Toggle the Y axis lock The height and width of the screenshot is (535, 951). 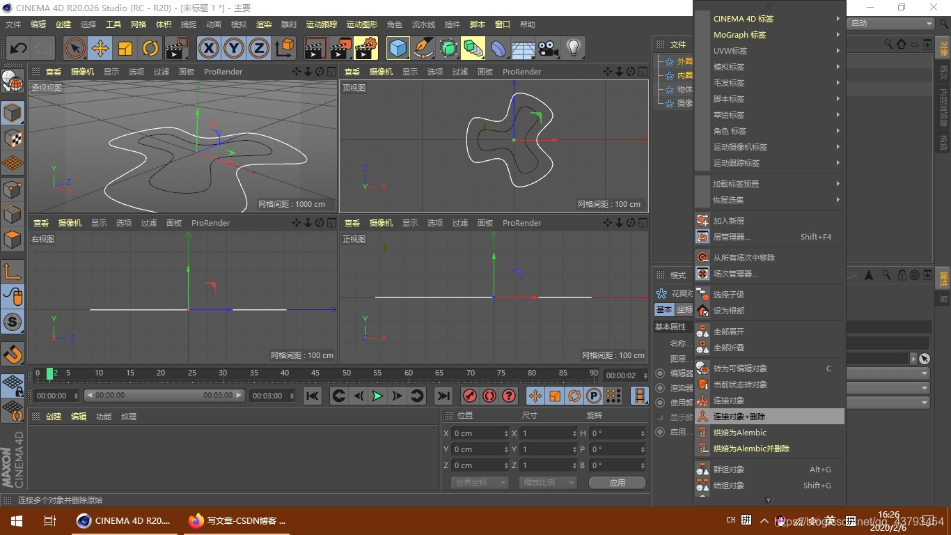pyautogui.click(x=234, y=48)
